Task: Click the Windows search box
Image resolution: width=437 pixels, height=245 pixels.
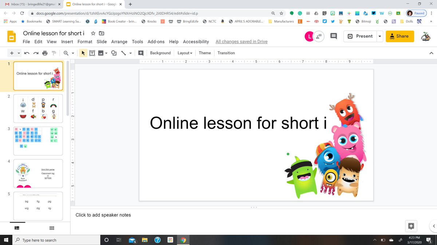Action: coord(56,240)
